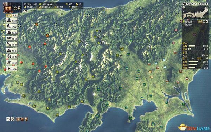
Task: Open the 家臣 retainers command
Action: [12, 50]
